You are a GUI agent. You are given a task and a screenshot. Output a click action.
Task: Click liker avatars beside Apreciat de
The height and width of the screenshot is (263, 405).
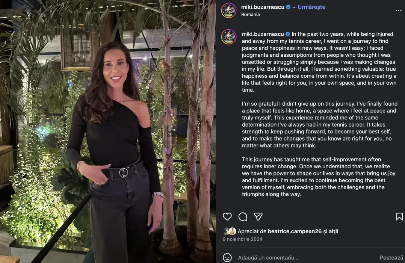[x=230, y=231]
